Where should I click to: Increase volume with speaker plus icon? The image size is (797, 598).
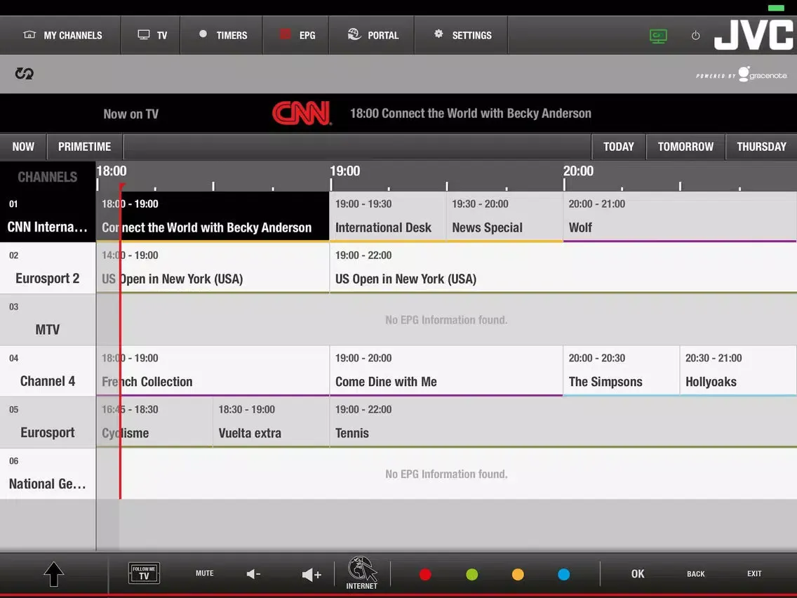311,575
